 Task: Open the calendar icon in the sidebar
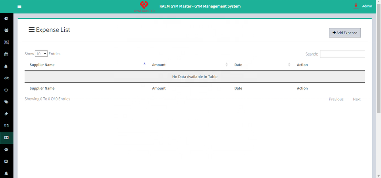tap(6, 54)
